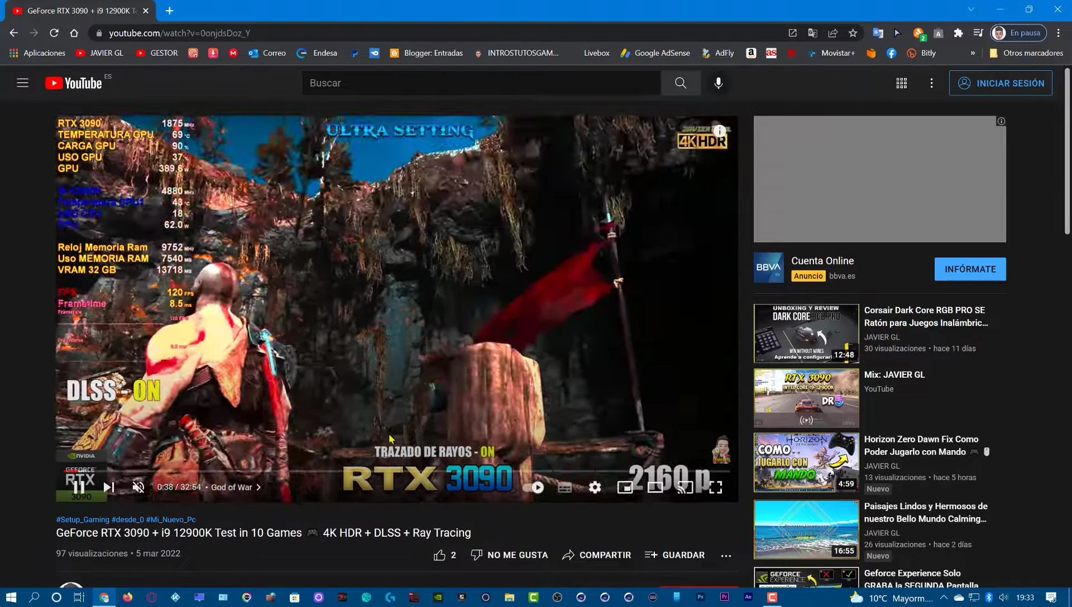Open the browser extensions puzzle icon
The width and height of the screenshot is (1072, 607).
coord(959,33)
